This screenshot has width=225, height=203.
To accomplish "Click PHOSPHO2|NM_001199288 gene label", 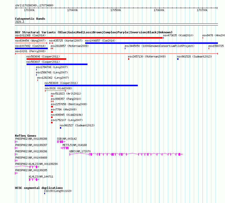I will pos(31,139).
